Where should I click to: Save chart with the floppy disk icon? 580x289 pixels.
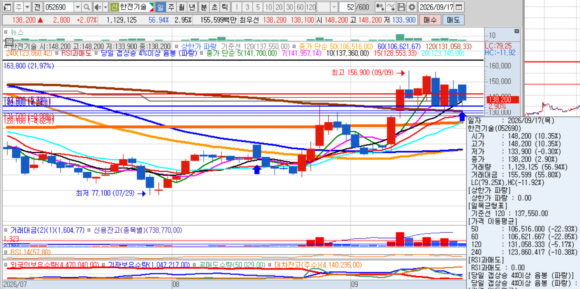tap(401, 7)
